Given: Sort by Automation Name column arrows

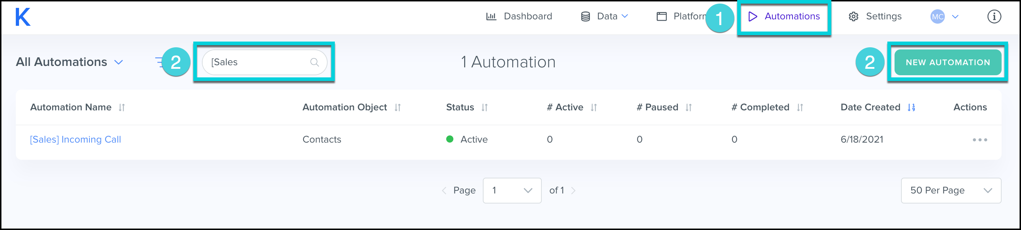Looking at the screenshot, I should coord(122,107).
